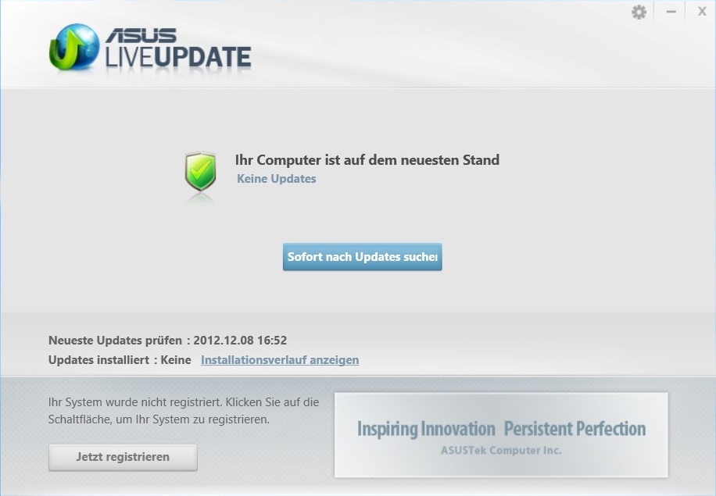This screenshot has width=716, height=496.
Task: Click the ASUS Live Update globe logo
Action: pos(74,47)
